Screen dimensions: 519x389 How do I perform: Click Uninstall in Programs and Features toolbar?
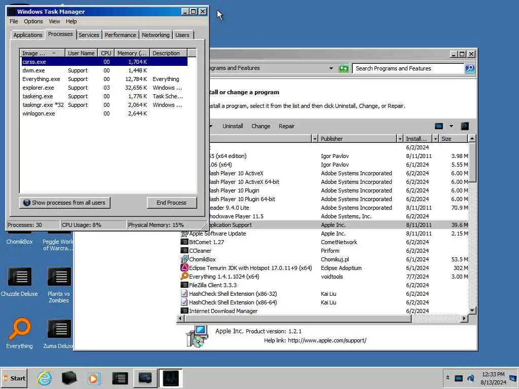coord(233,126)
